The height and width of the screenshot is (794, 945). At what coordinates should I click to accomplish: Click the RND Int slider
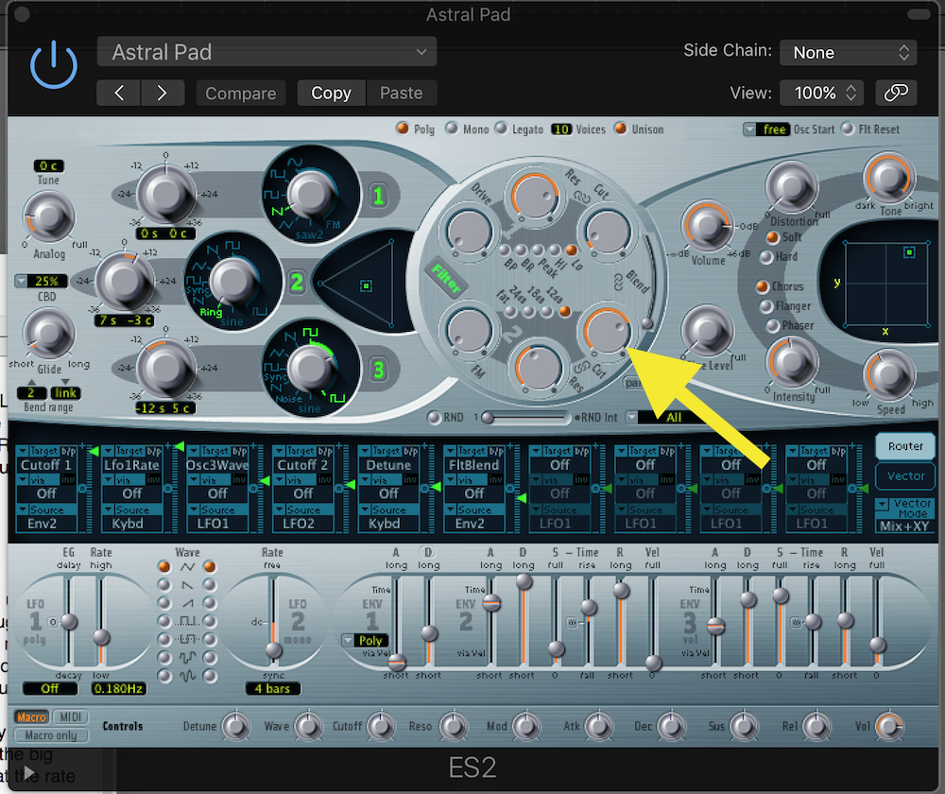point(524,417)
